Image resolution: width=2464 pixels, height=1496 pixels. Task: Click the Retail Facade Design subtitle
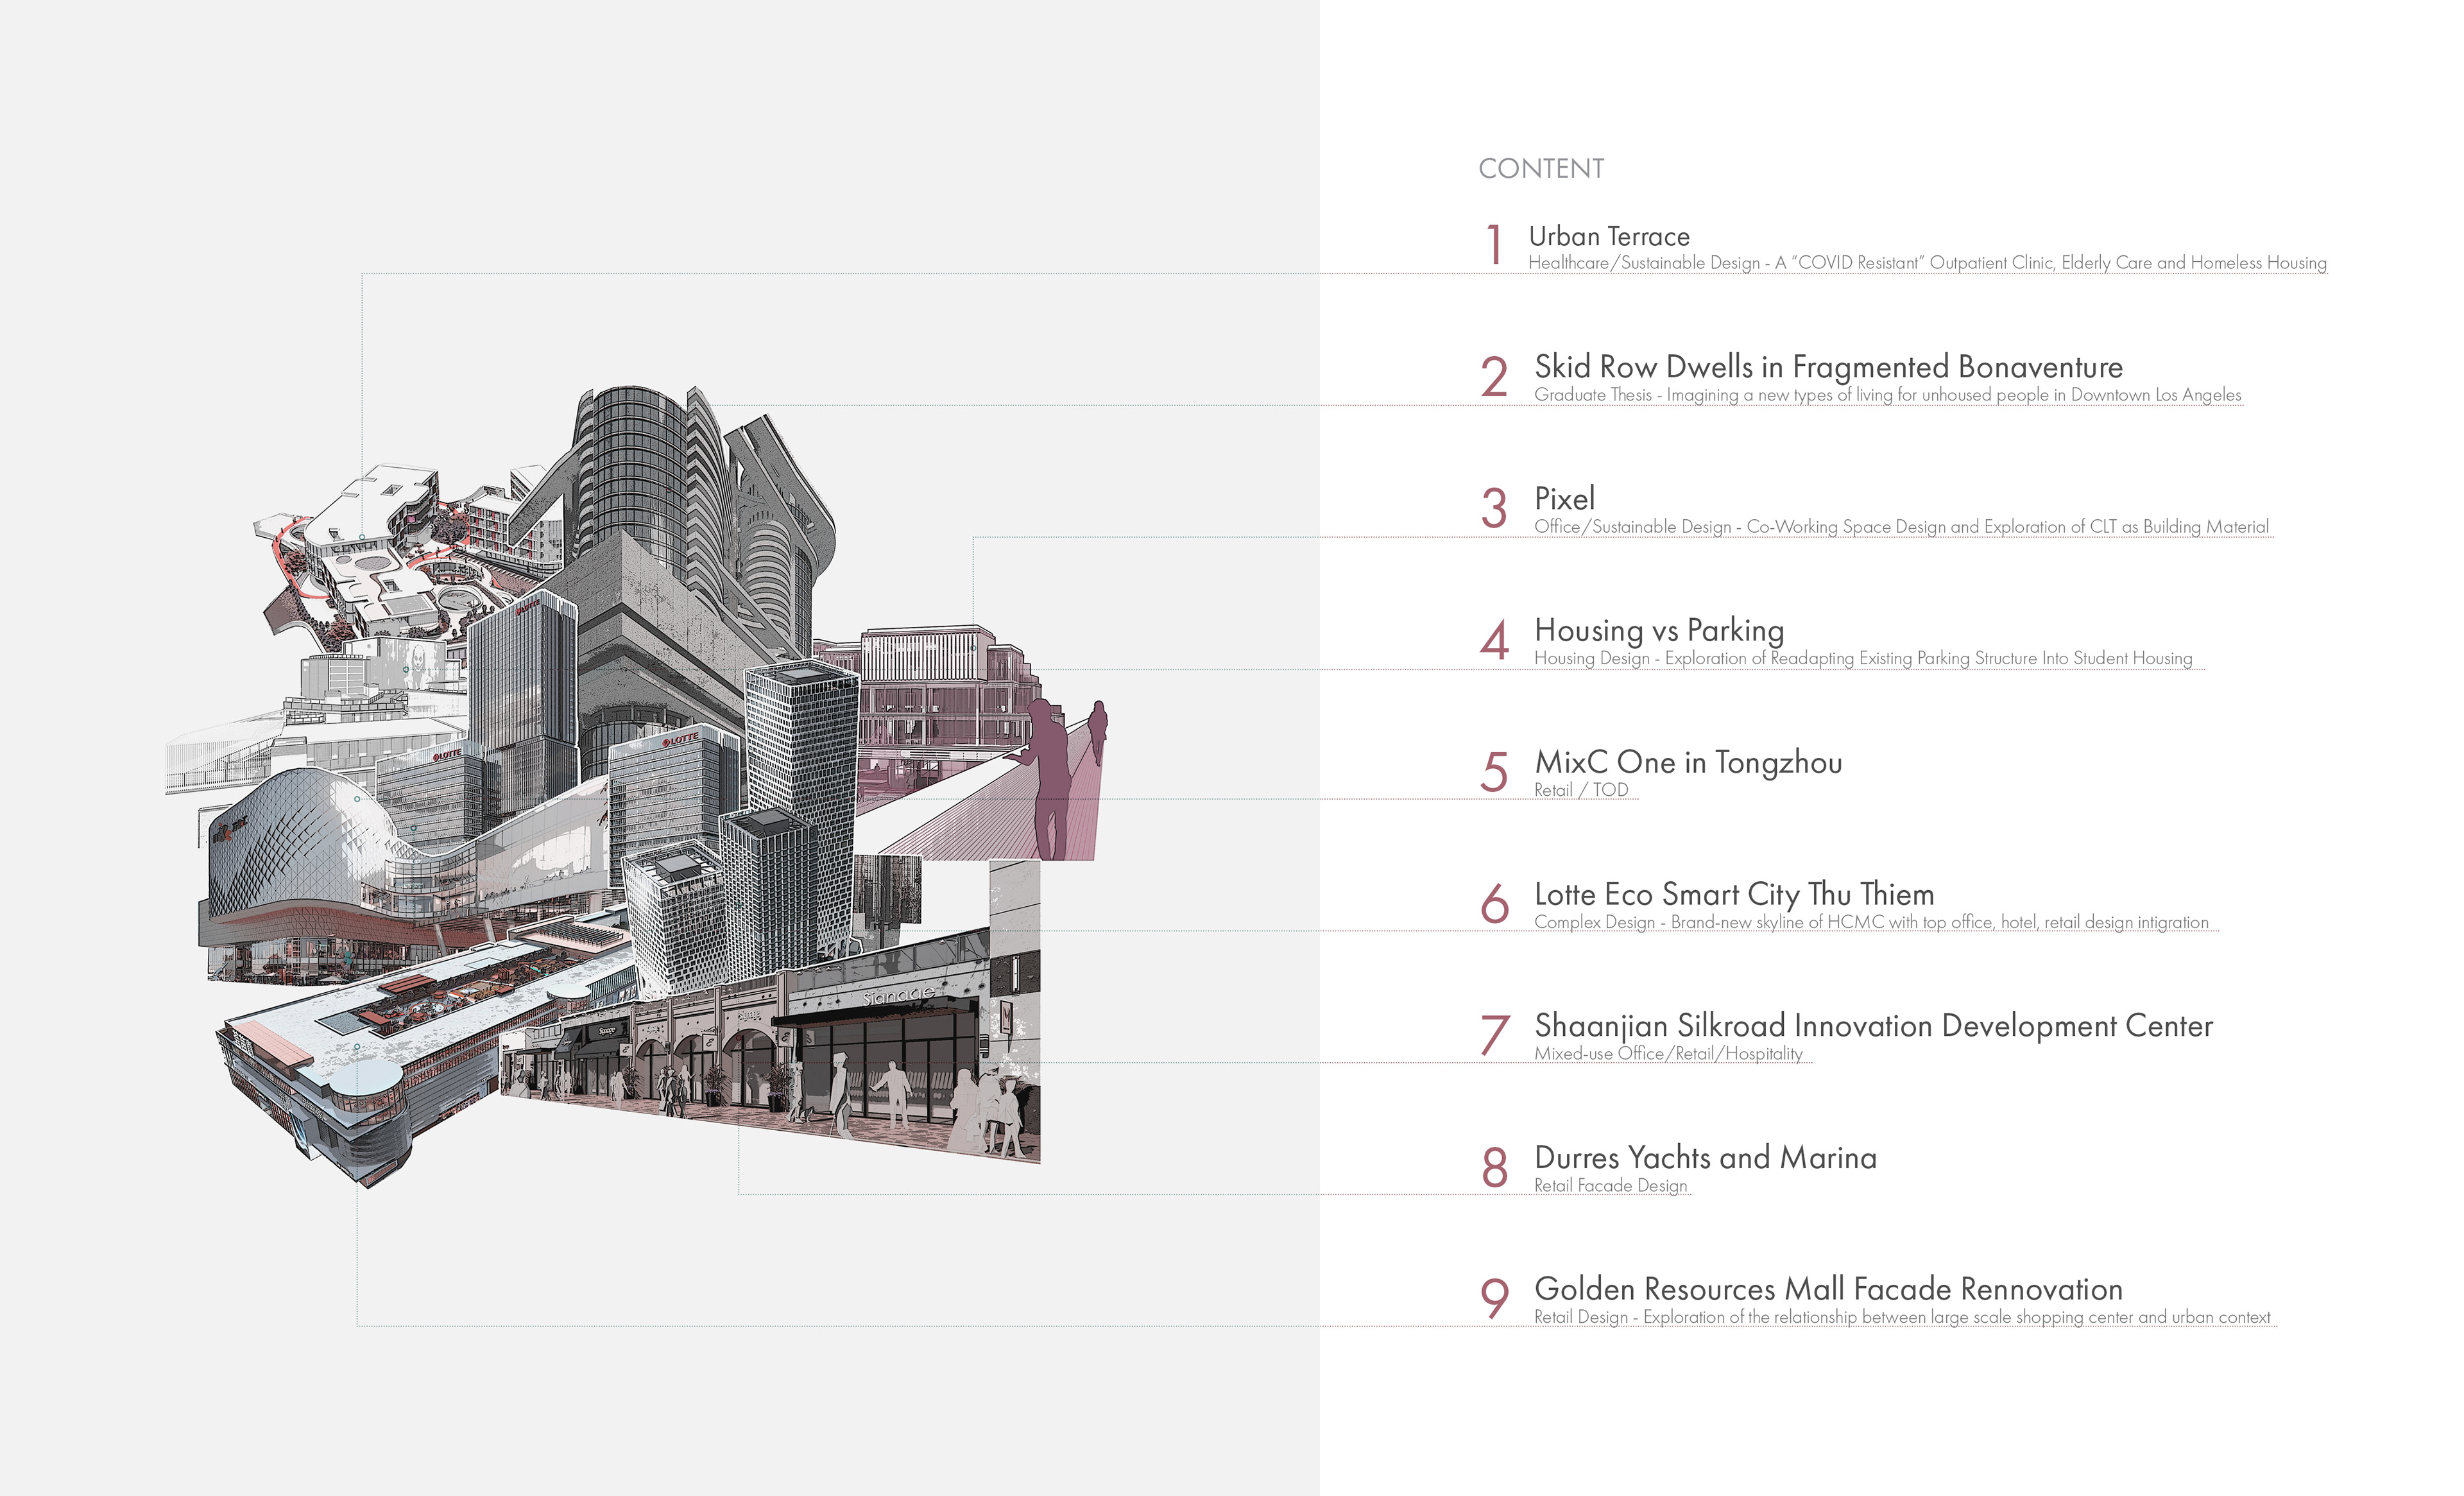(1610, 1186)
